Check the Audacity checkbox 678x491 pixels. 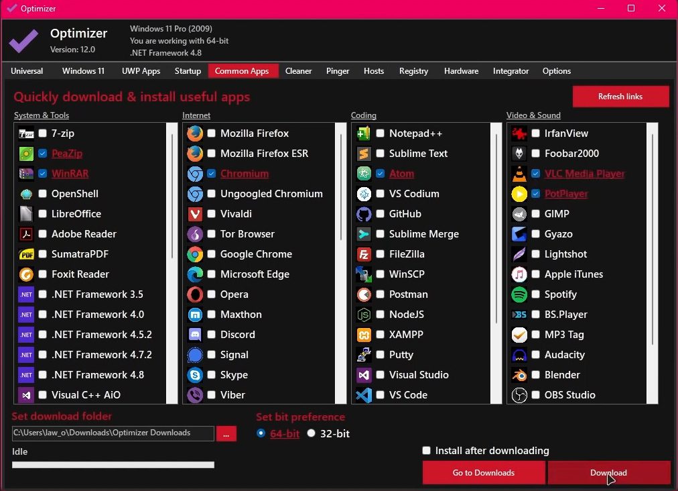pyautogui.click(x=536, y=355)
